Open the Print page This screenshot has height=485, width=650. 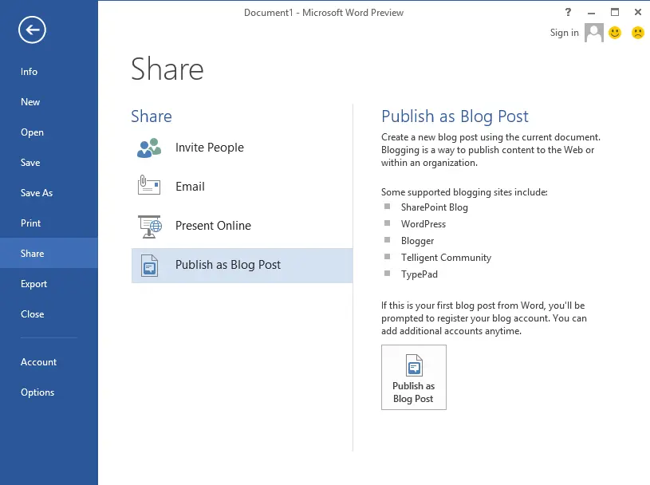coord(49,223)
